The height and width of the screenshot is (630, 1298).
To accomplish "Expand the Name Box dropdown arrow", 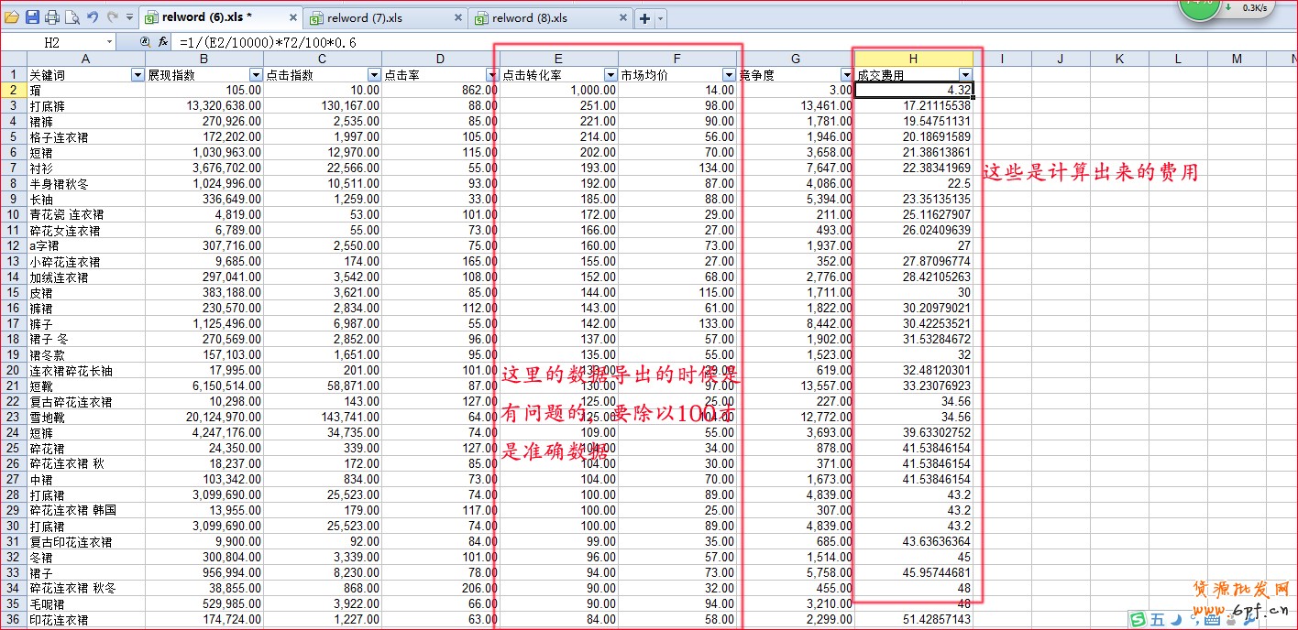I will coord(110,42).
